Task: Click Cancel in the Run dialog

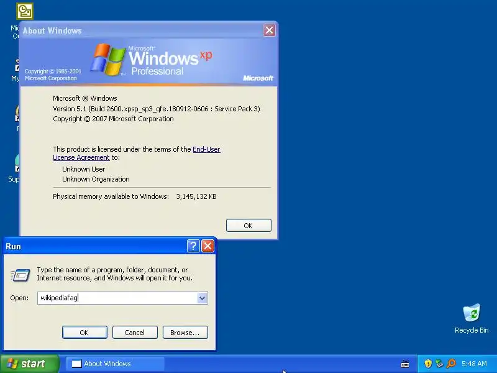Action: pos(135,333)
